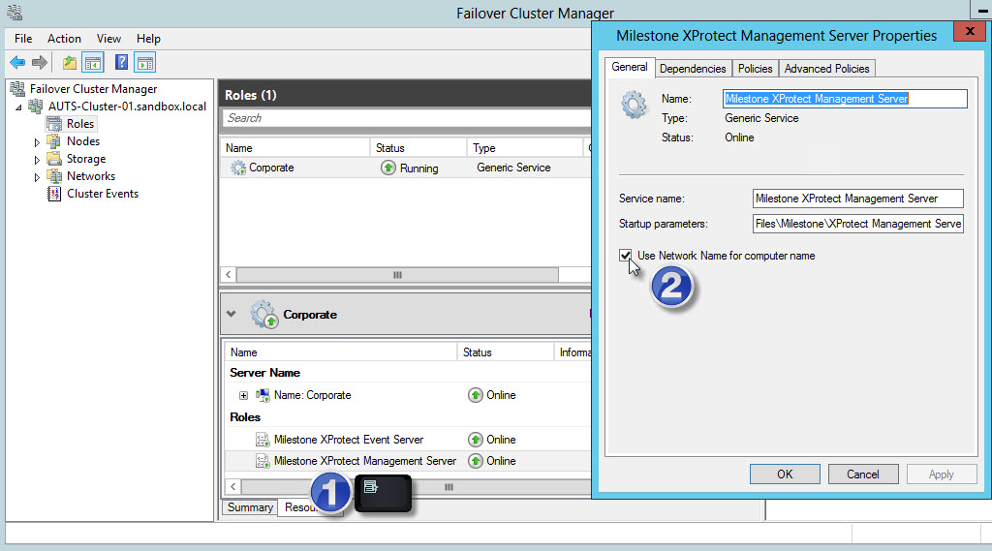Expand the Networks tree item

[x=37, y=177]
